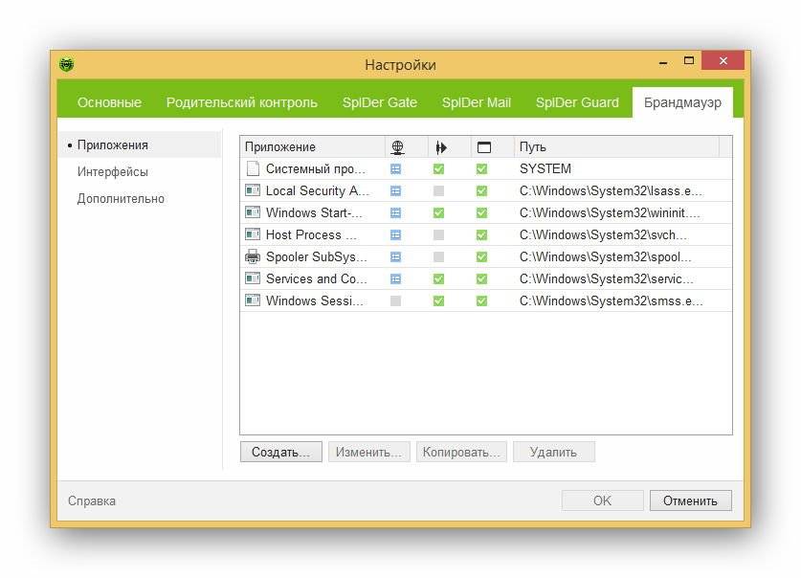Select the Windows Sessi... application name
Viewport: 801px width, 578px height.
pos(315,300)
